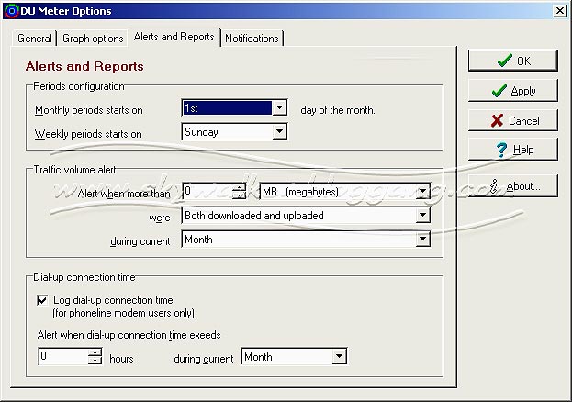Open the traffic alert during current Month dropdown
Viewport: 572px width, 402px height.
point(422,240)
